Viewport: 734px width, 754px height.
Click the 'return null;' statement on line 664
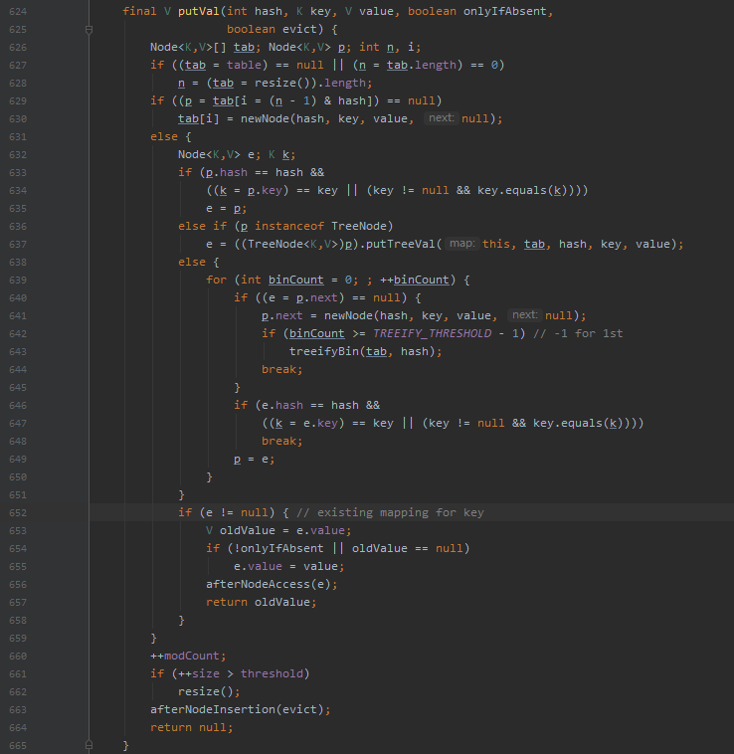point(192,727)
